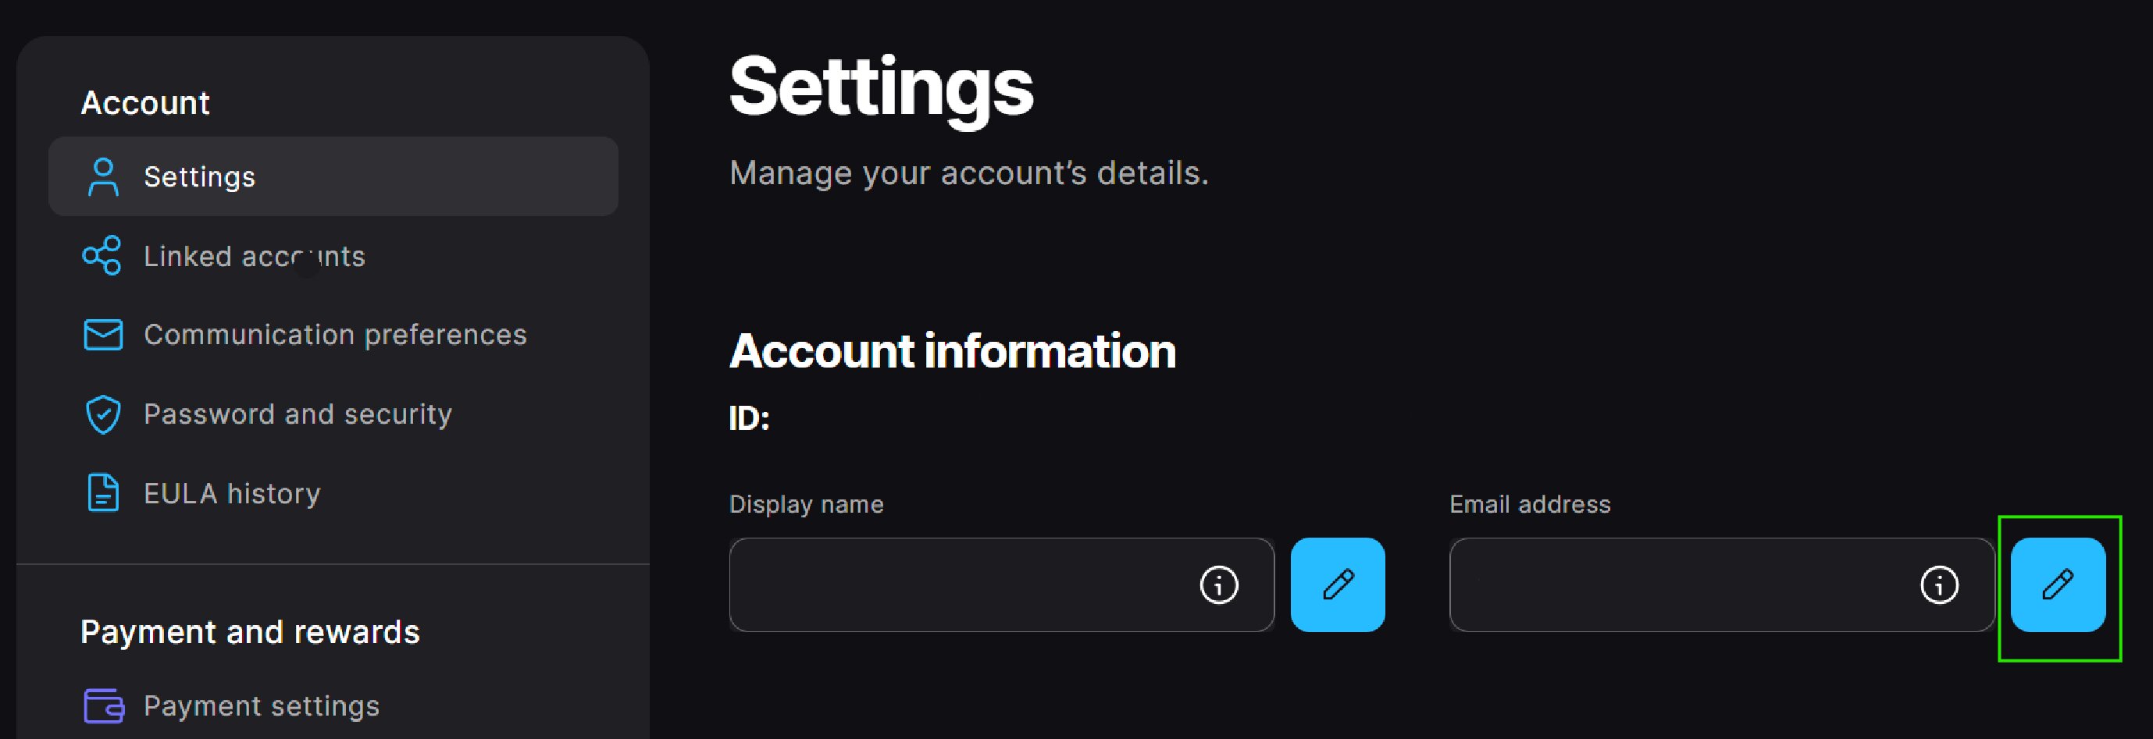Click the Payment and rewards section header
Viewport: 2153px width, 739px height.
(x=250, y=632)
